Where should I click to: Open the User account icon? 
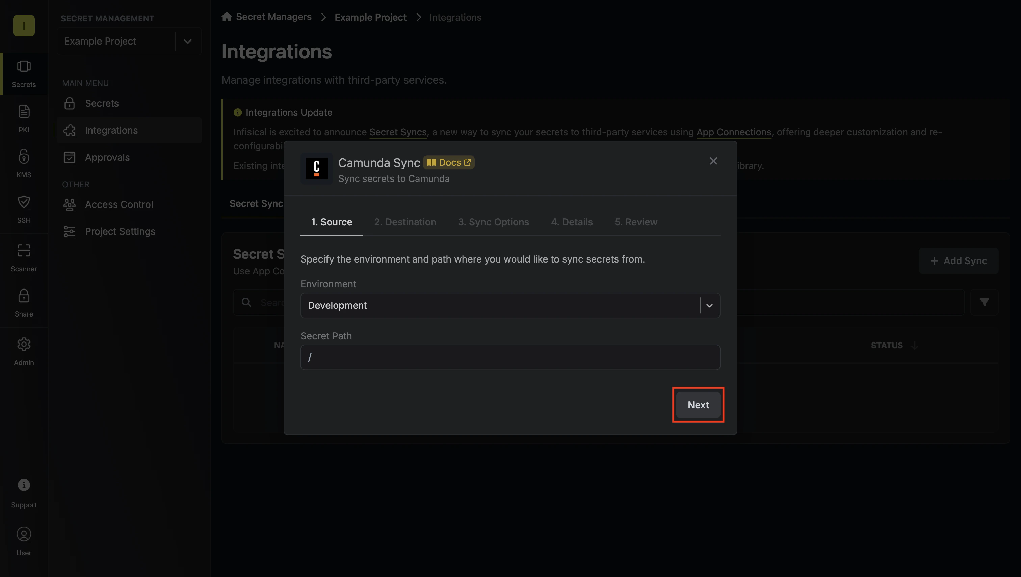[24, 534]
